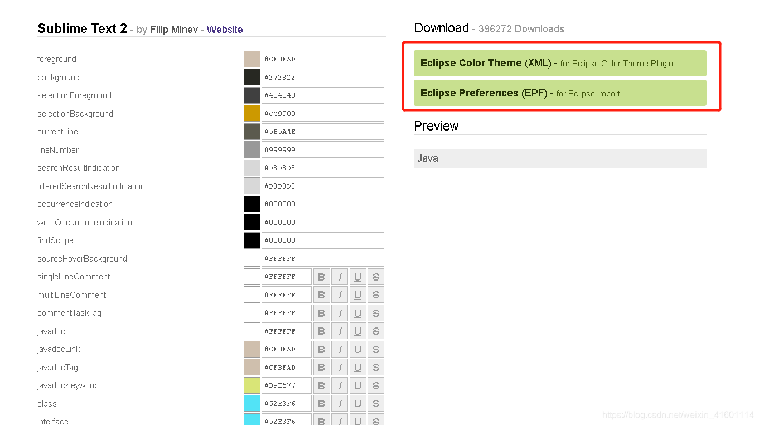Toggle bold for singleLineComment
759x425 pixels.
tap(321, 277)
